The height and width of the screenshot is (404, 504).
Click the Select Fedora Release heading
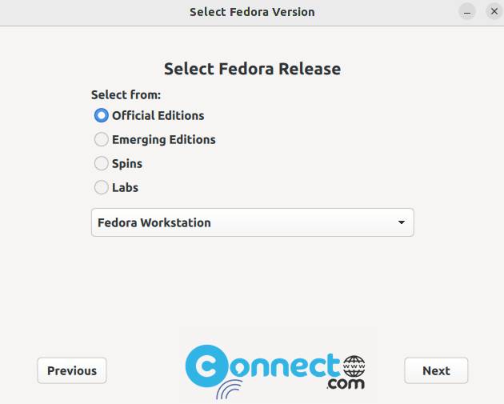(x=252, y=69)
